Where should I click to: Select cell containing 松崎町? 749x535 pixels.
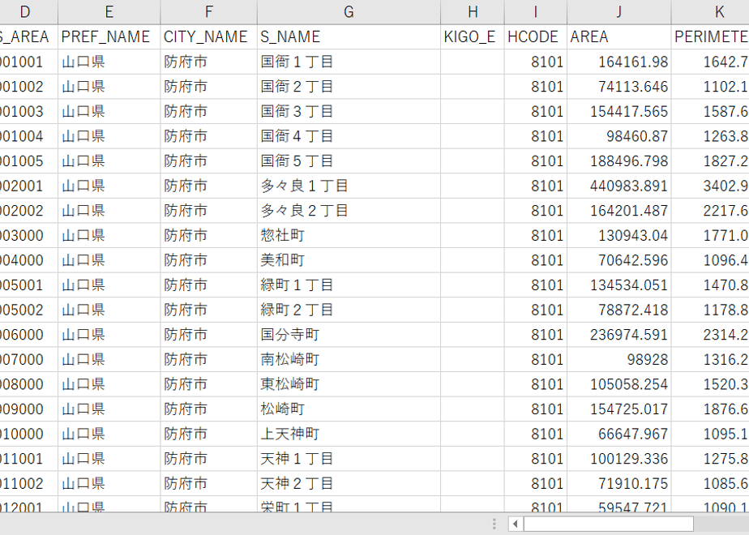(x=349, y=409)
